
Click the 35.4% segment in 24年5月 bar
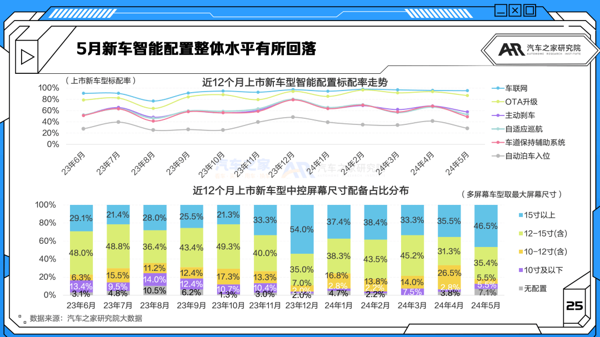[486, 263]
